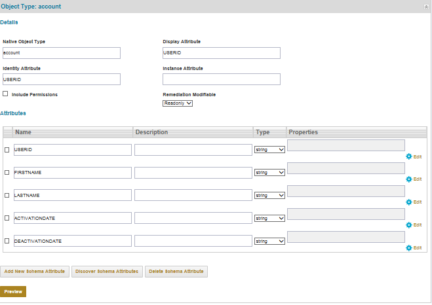Click the Preview button
The image size is (432, 305).
pyautogui.click(x=13, y=291)
